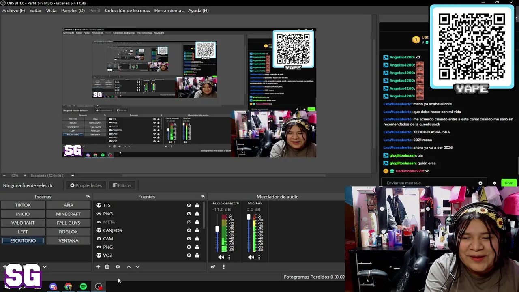Click Mic/Aux volume fader handle
519x292 pixels.
249,217
